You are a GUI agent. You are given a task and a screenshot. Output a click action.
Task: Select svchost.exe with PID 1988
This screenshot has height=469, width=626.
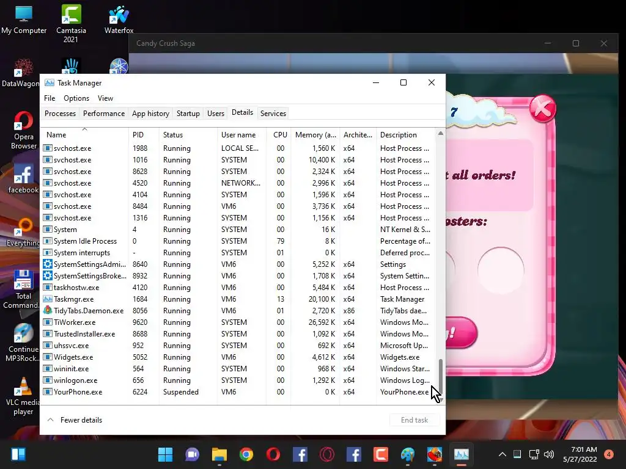[238, 148]
